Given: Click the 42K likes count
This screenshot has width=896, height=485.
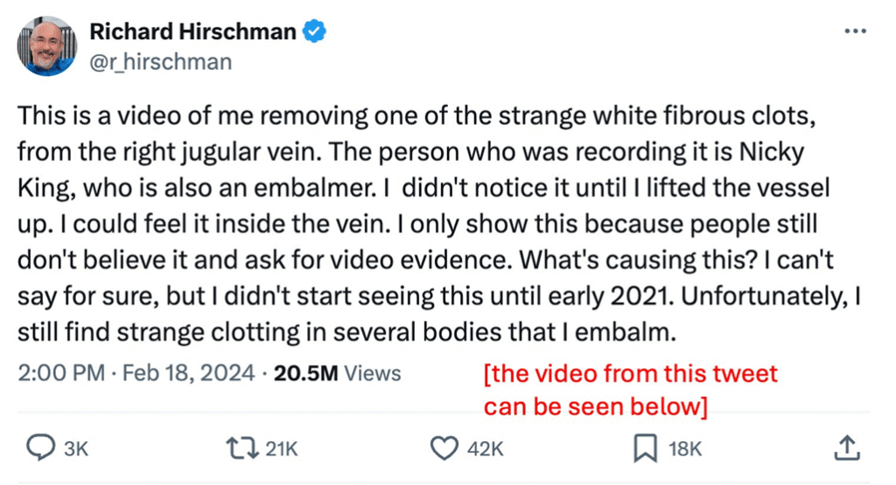Looking at the screenshot, I should (x=485, y=449).
